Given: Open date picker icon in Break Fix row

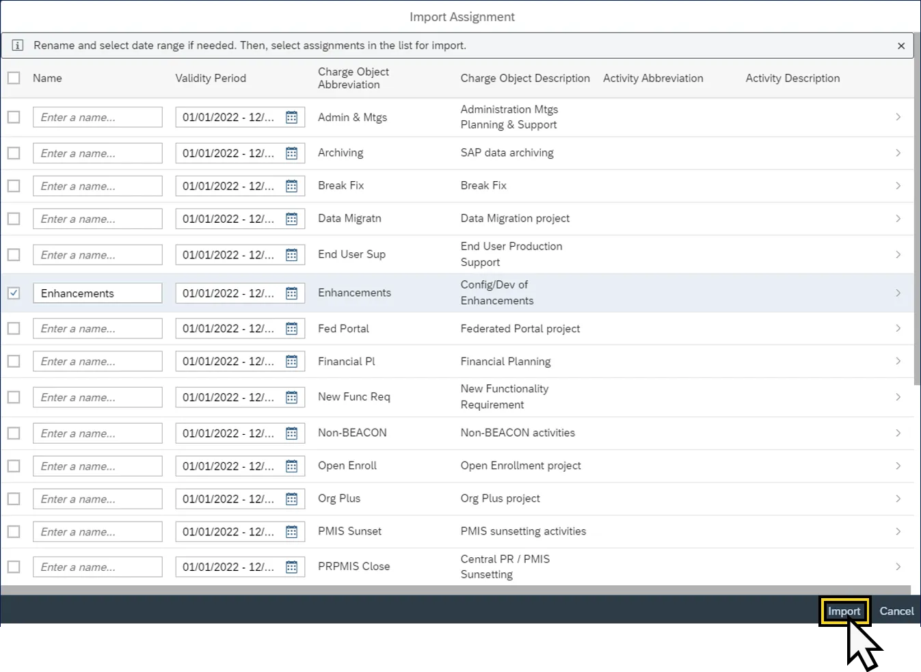Looking at the screenshot, I should tap(291, 186).
